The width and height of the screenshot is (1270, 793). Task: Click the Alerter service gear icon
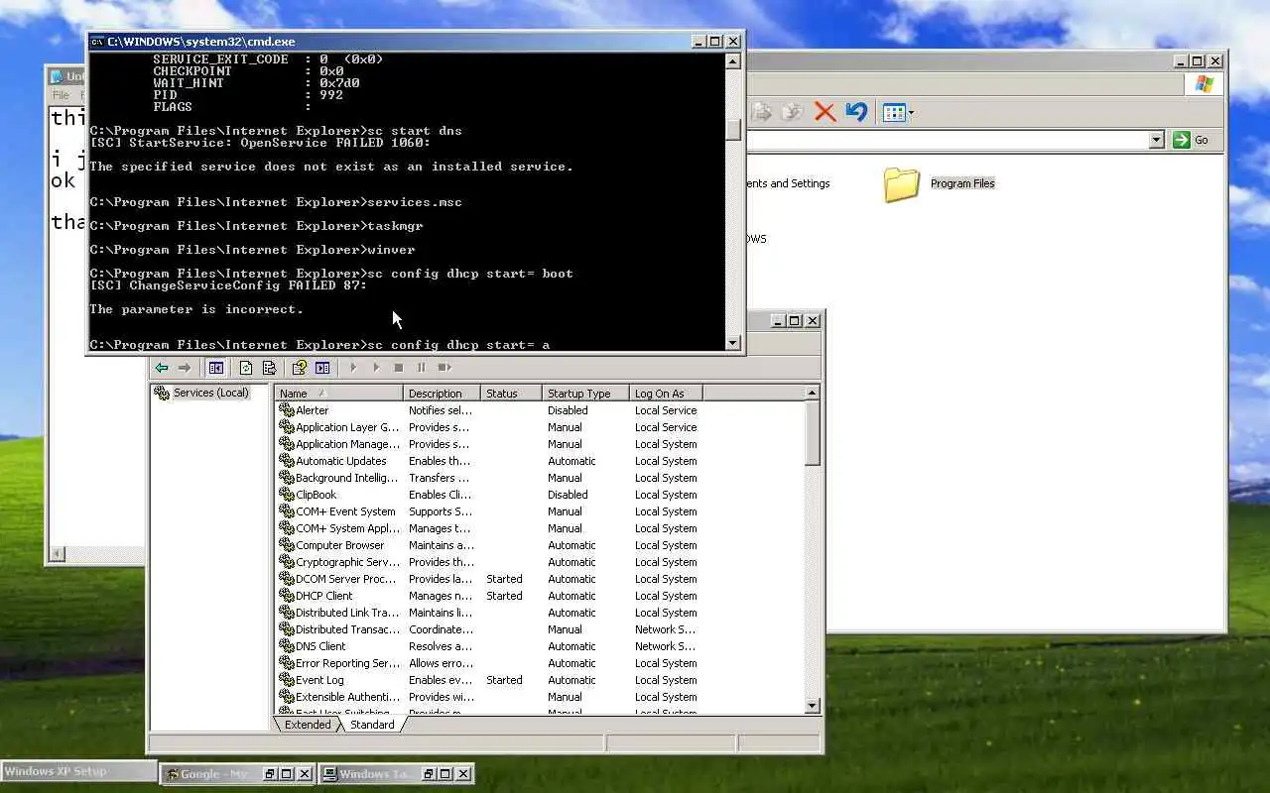(287, 410)
